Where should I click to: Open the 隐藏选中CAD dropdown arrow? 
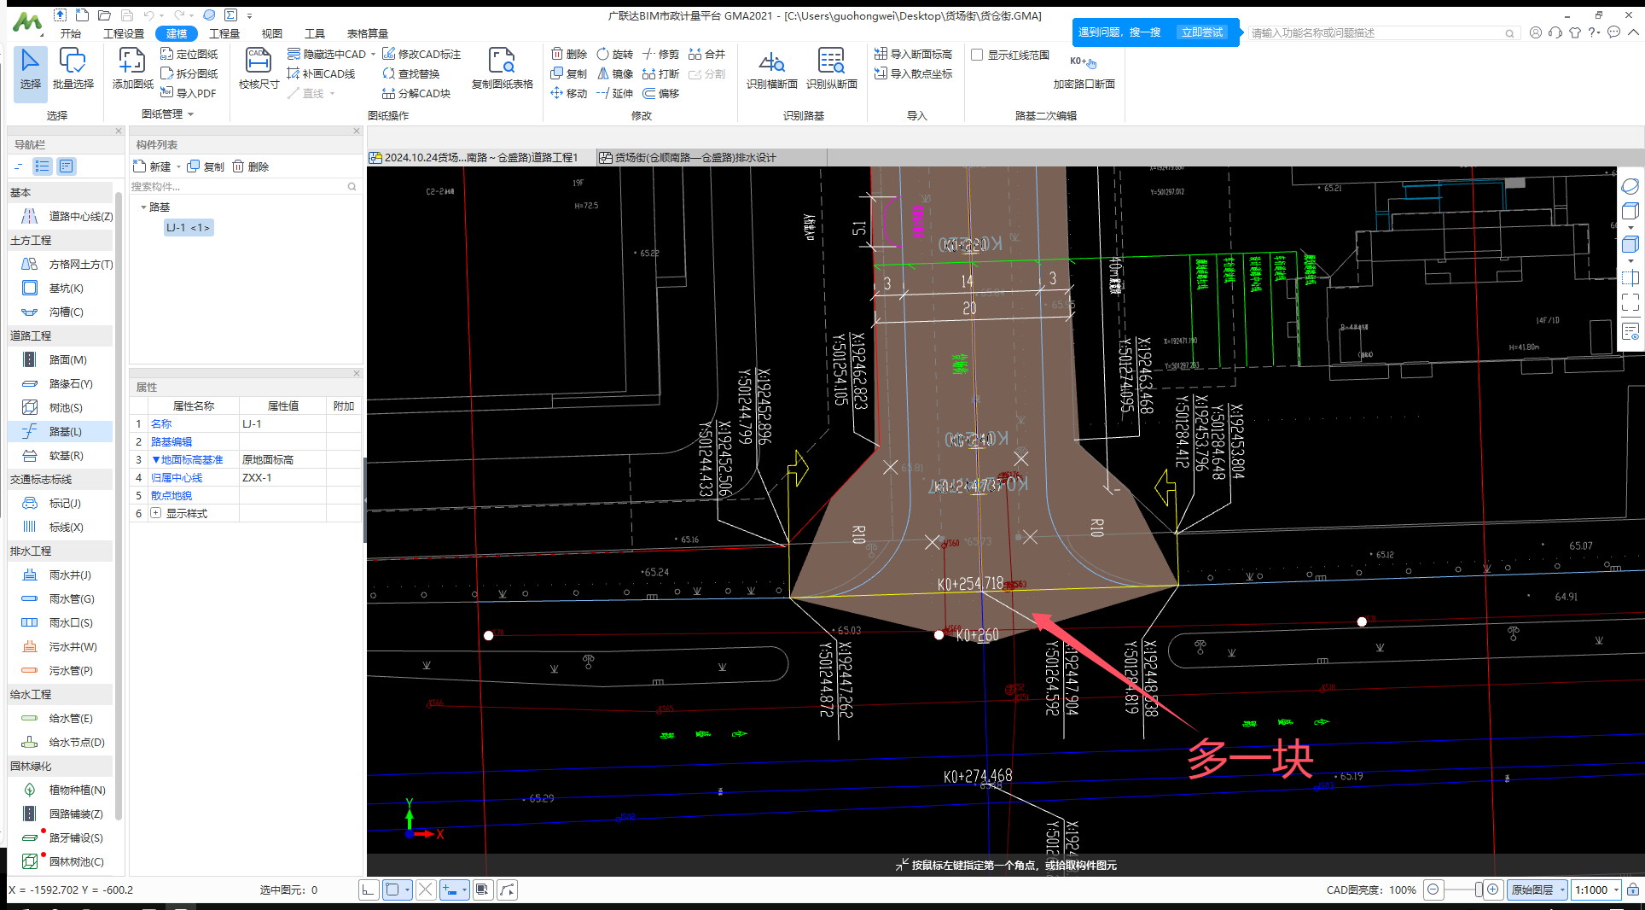[x=373, y=54]
